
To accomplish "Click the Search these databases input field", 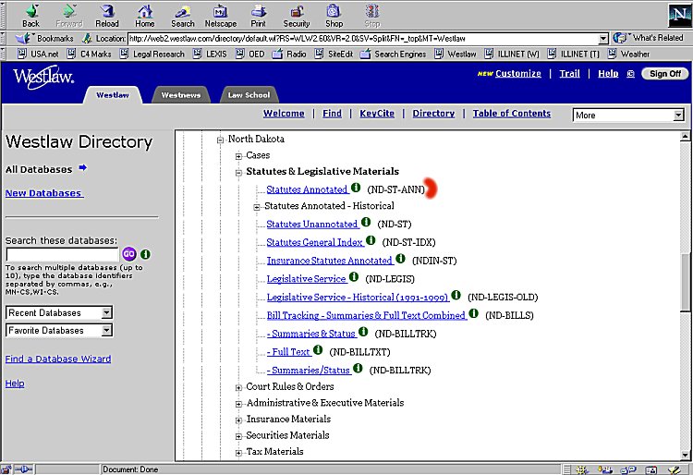I will (x=62, y=254).
